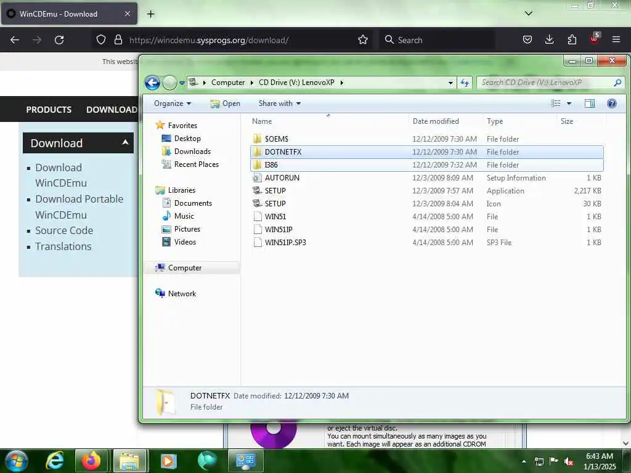Bookmark this page with star icon

coord(362,40)
